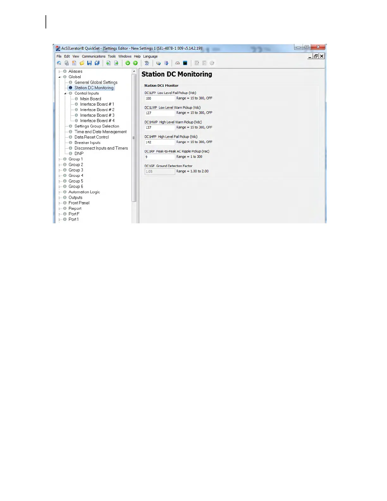Expand the Group 1 node
Viewport: 387px width, 501px height.
click(59, 159)
